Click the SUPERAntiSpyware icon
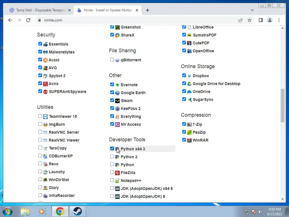Viewport: 289px width, 217px height. point(45,92)
